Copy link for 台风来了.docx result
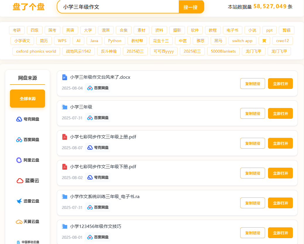 [252, 83]
